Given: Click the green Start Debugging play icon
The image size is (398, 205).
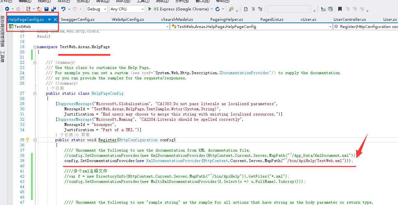Looking at the screenshot, I should click(150, 9).
